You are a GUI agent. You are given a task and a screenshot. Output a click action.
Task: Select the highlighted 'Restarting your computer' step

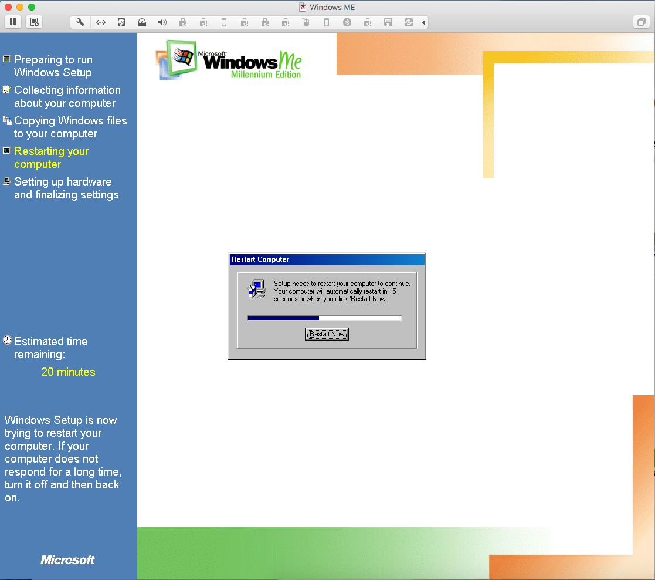[52, 157]
